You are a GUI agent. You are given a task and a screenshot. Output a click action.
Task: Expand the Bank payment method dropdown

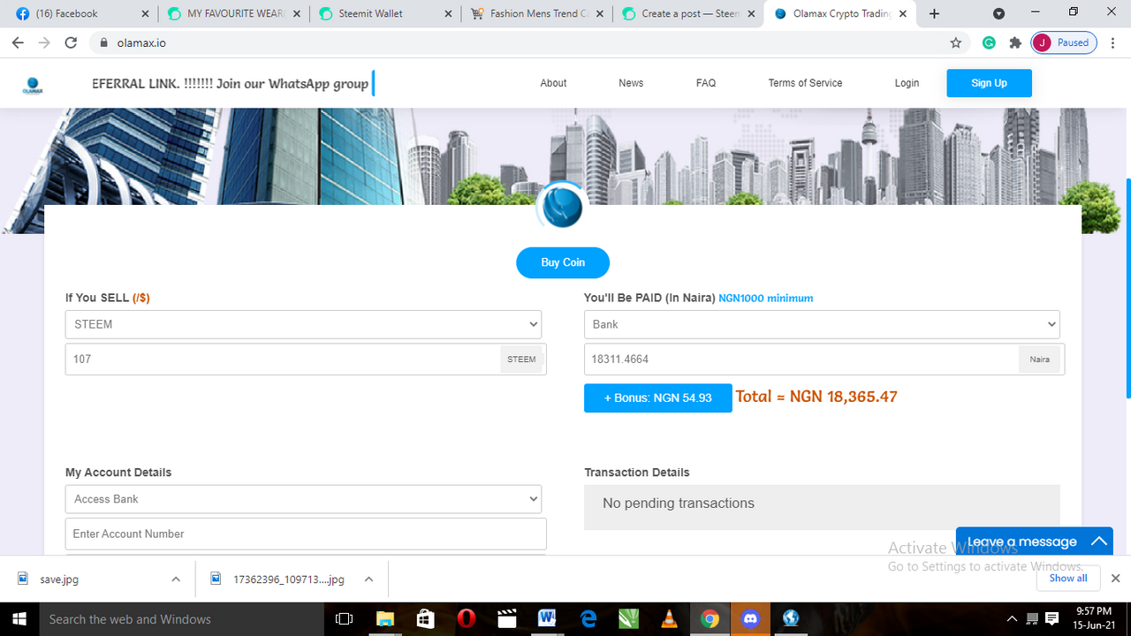click(x=822, y=324)
